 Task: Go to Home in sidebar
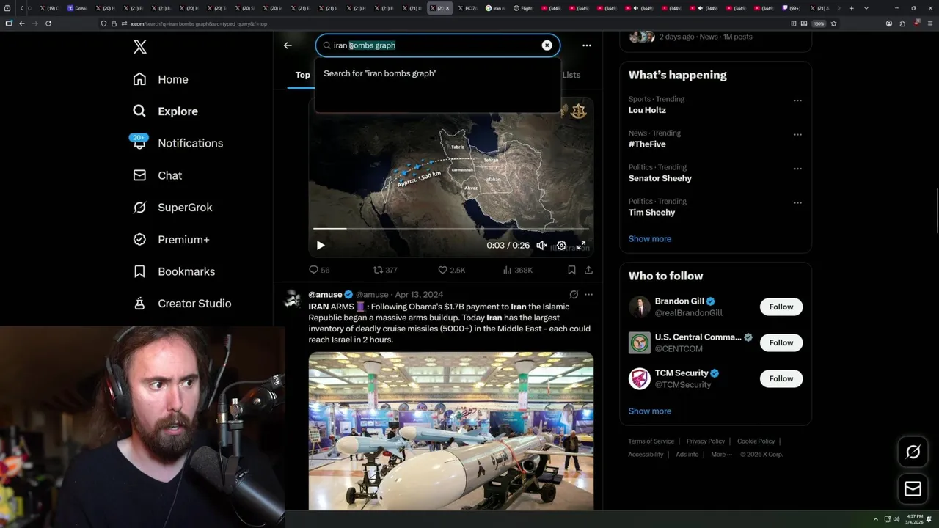pyautogui.click(x=161, y=79)
